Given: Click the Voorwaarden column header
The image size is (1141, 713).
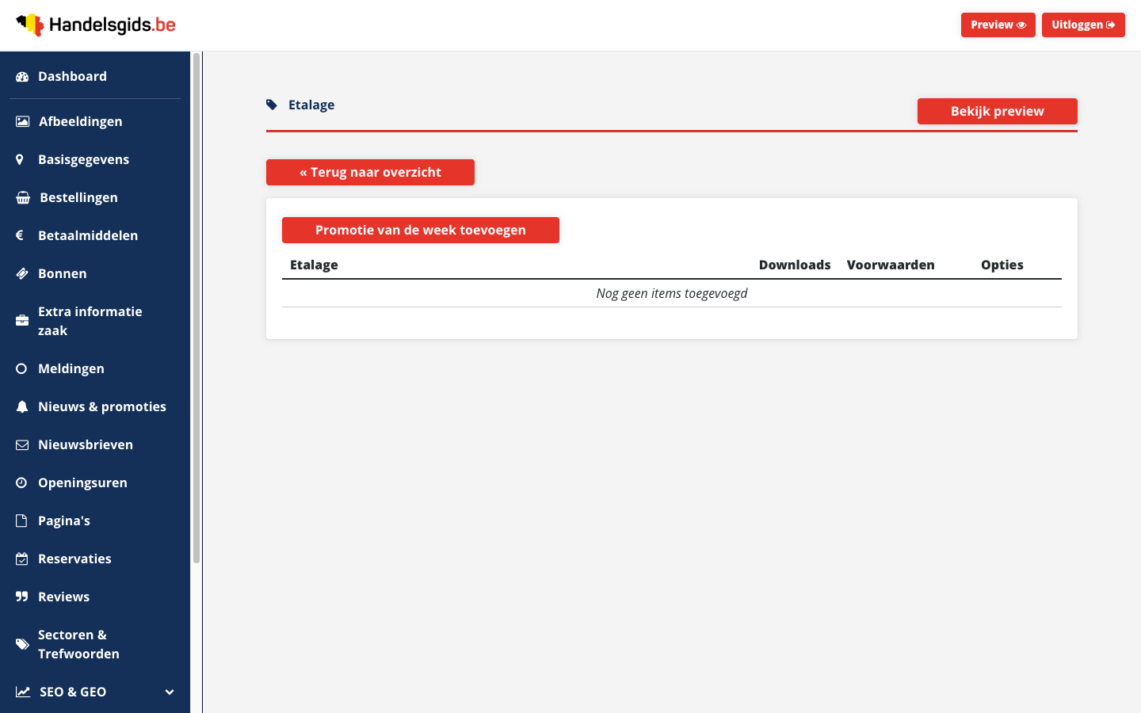Looking at the screenshot, I should click(891, 265).
